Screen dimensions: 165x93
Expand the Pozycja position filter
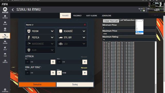40,37
